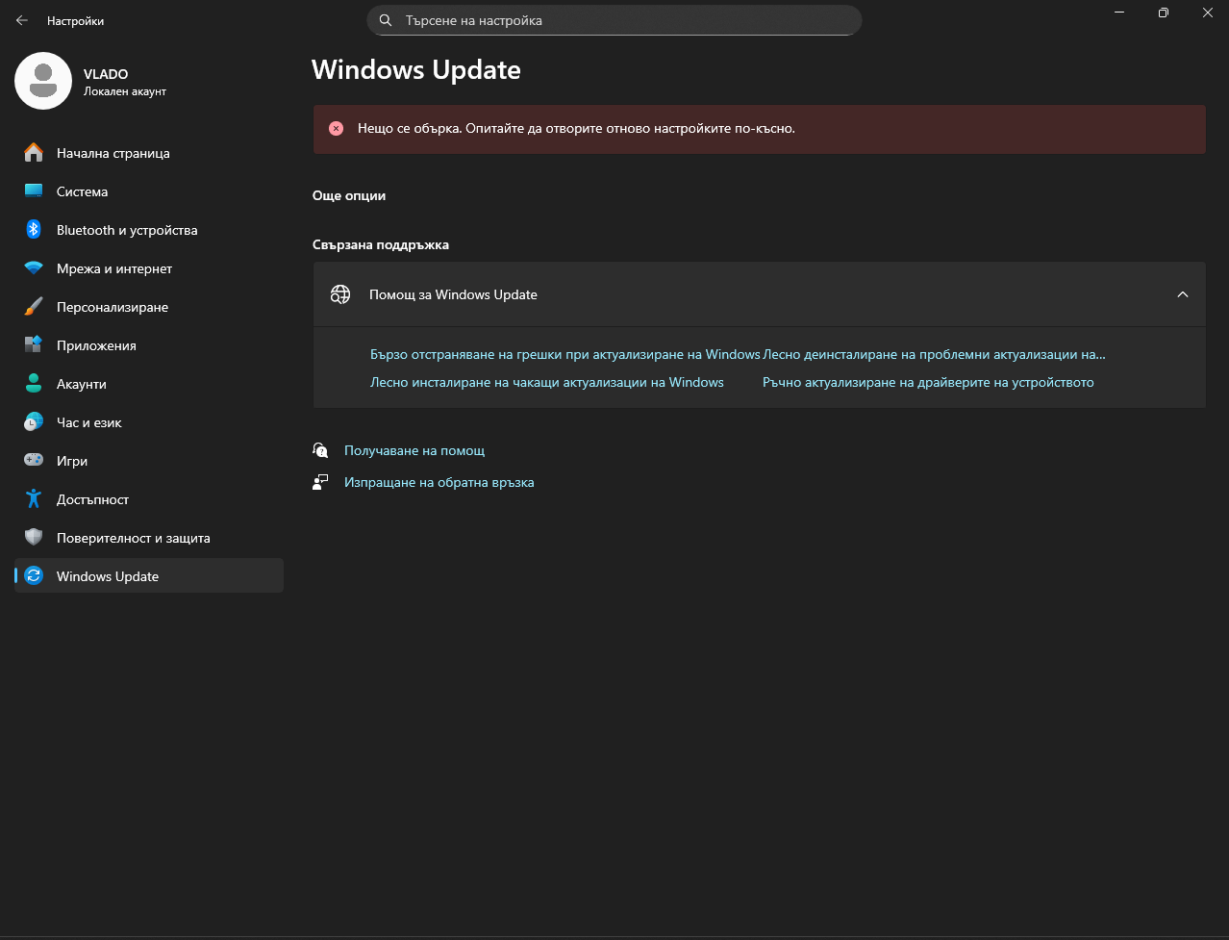Select Windows Update sidebar item
1229x940 pixels.
pyautogui.click(x=149, y=576)
